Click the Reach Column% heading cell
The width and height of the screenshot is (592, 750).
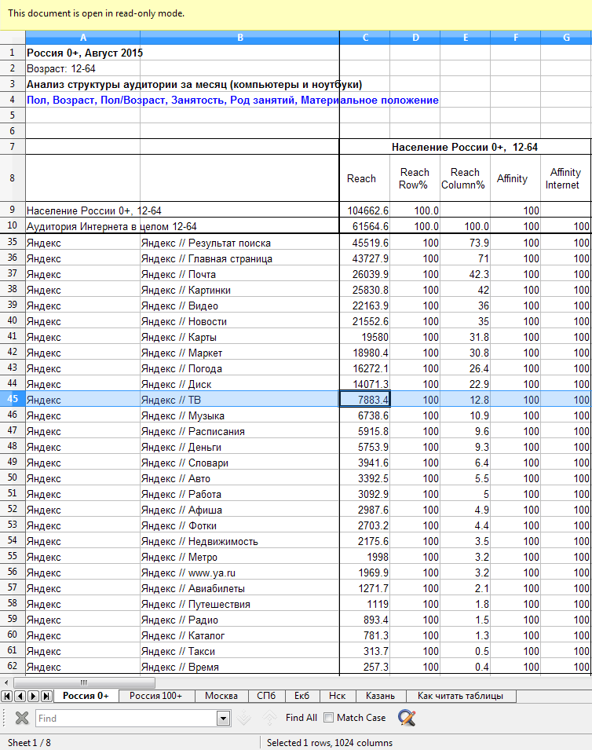[x=465, y=178]
